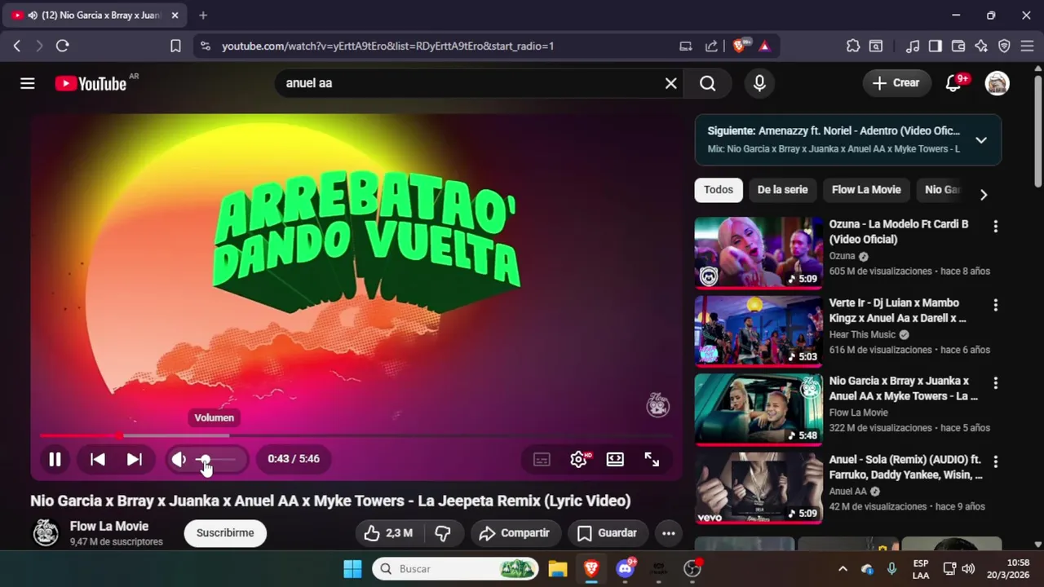Install app icon in address bar
The width and height of the screenshot is (1044, 587).
click(x=686, y=46)
